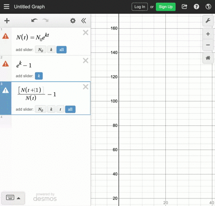The height and width of the screenshot is (206, 215).
Task: Delete expression 2 e^k − 1
Action: click(86, 60)
